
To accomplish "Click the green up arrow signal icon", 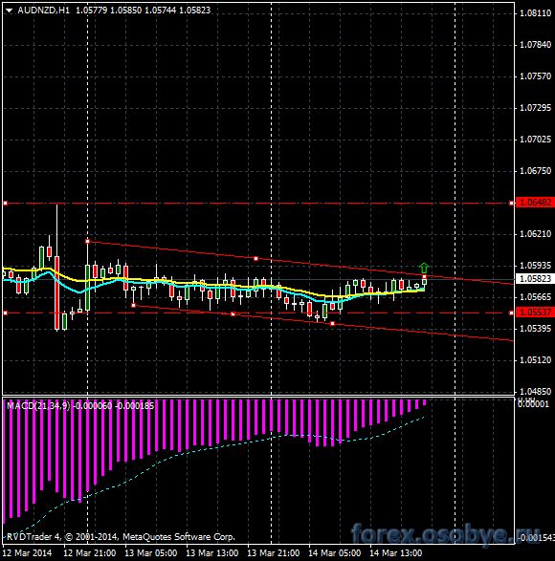I will point(424,268).
